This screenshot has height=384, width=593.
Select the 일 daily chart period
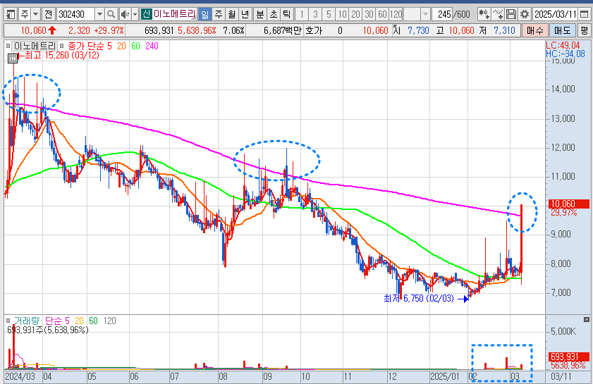click(204, 15)
